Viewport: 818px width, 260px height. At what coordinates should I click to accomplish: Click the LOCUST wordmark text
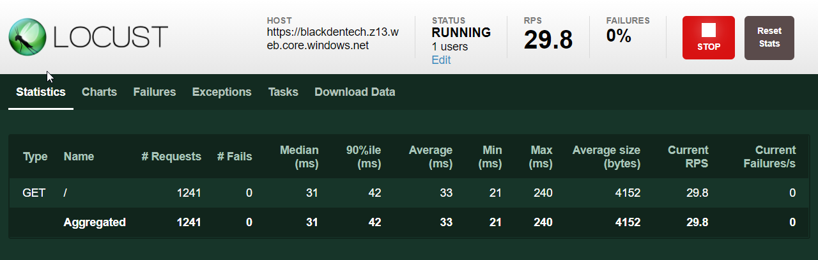(111, 37)
